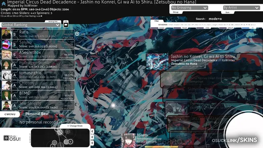The width and height of the screenshot is (263, 148).
Task: Click the uppermost chevron button beside the preview
Action: pos(92,131)
